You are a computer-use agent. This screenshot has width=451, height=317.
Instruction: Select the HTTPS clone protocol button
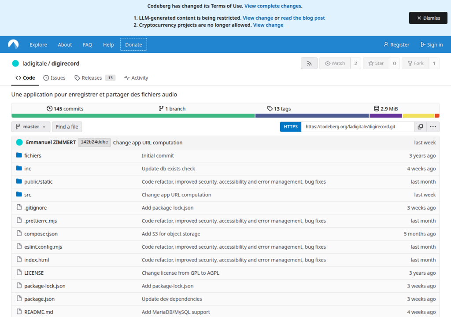[291, 126]
